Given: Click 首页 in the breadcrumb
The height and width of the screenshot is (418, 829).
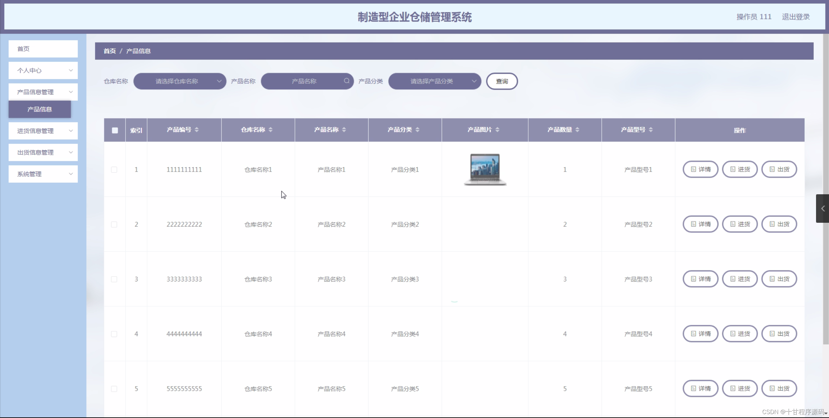Looking at the screenshot, I should coord(109,51).
